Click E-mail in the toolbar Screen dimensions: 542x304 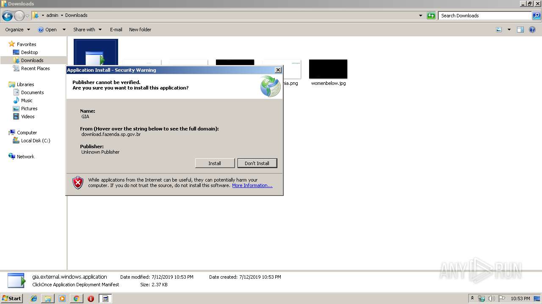click(x=116, y=30)
